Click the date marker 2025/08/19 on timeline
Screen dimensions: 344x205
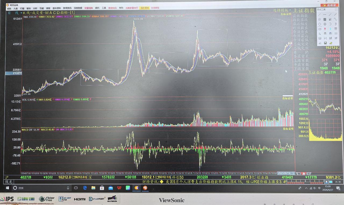coord(286,173)
